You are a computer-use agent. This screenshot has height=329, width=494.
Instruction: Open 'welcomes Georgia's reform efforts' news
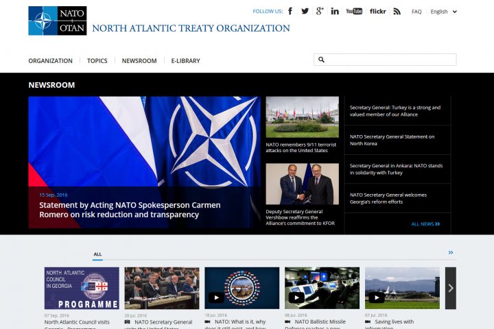388,198
